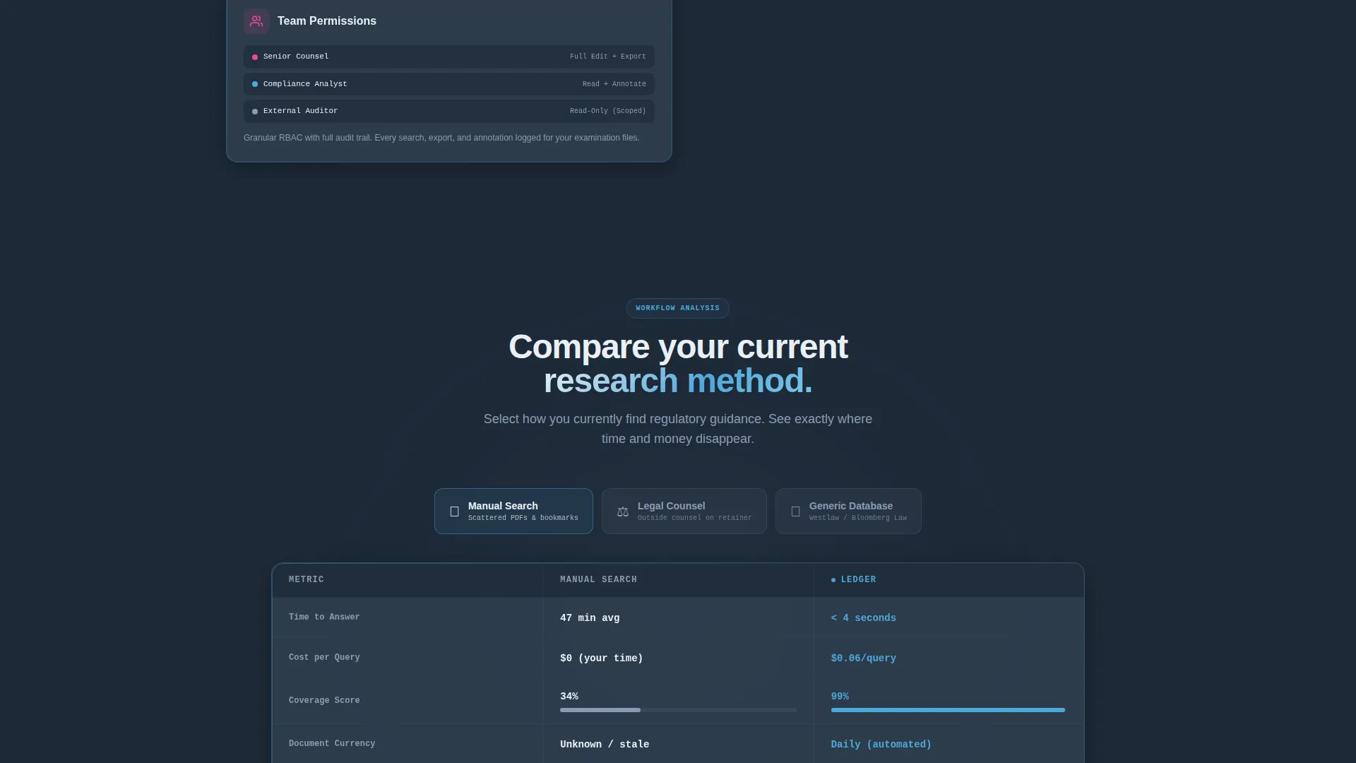The image size is (1356, 763).
Task: Select the External Auditor permission row
Action: tap(448, 111)
